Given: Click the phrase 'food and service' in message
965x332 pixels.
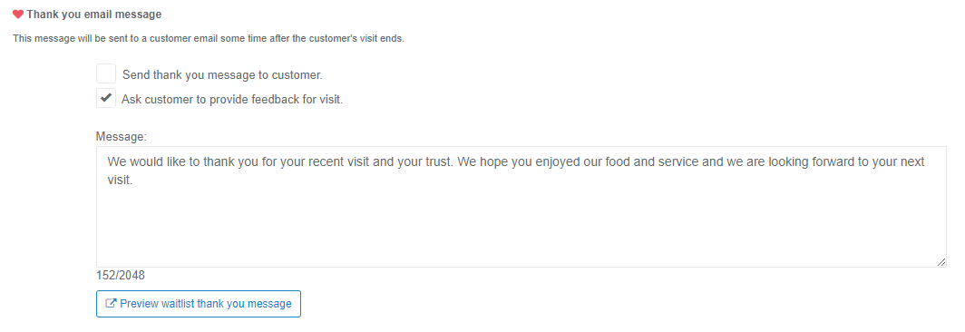Looking at the screenshot, I should pyautogui.click(x=625, y=162).
